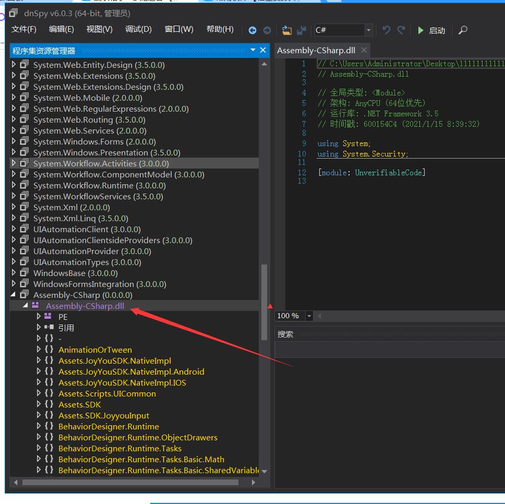Click the PE node purple icon
This screenshot has width=505, height=504.
click(47, 316)
